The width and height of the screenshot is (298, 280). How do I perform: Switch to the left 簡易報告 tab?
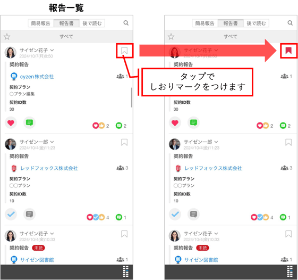pos(41,23)
